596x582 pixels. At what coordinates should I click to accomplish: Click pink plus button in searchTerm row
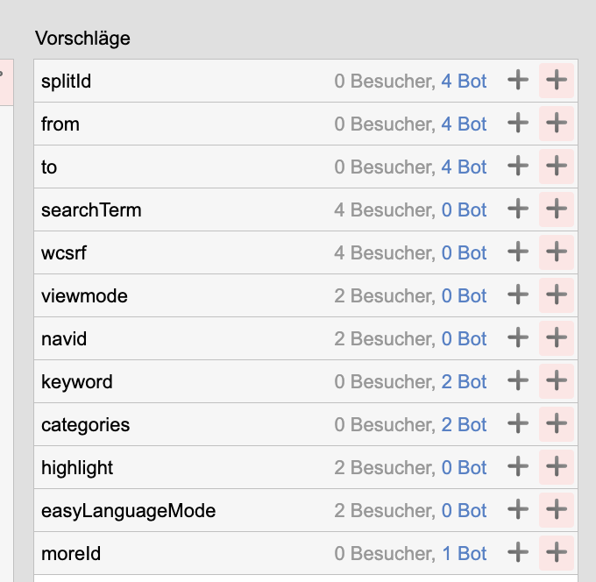[x=557, y=209]
